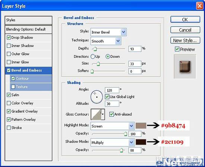Click the OK button
The width and height of the screenshot is (205, 167).
pos(185,20)
